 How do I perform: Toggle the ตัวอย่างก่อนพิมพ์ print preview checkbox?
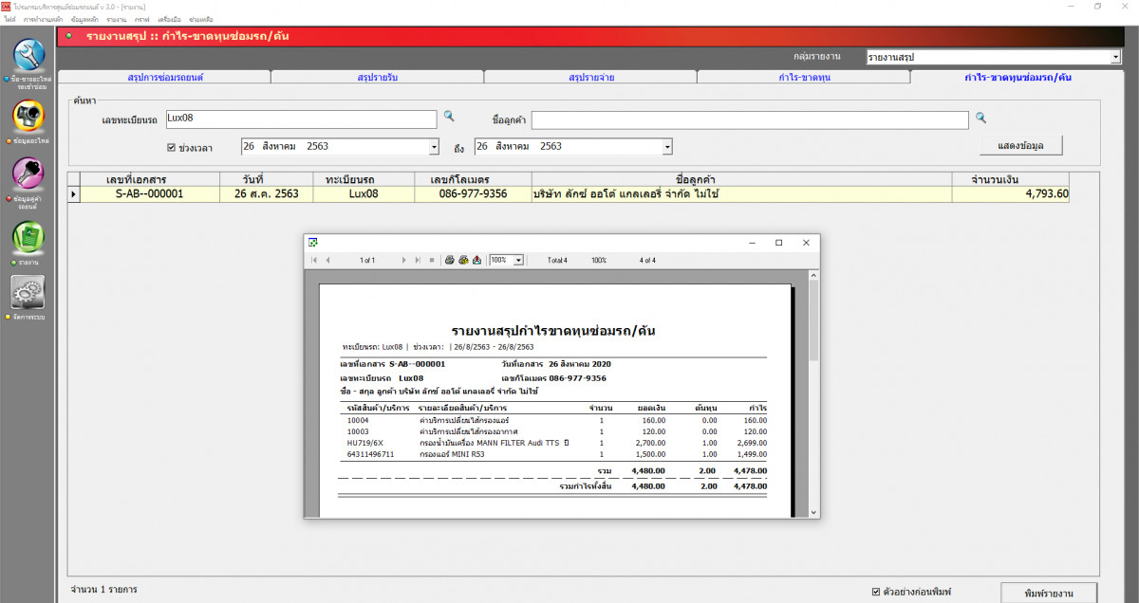876,592
